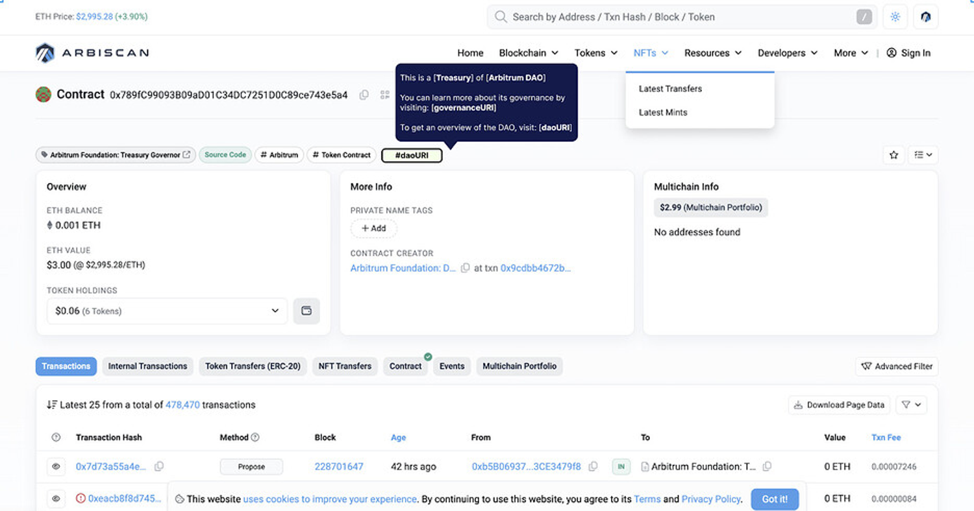
Task: Copy the From address 0xb5B06937
Action: click(593, 466)
